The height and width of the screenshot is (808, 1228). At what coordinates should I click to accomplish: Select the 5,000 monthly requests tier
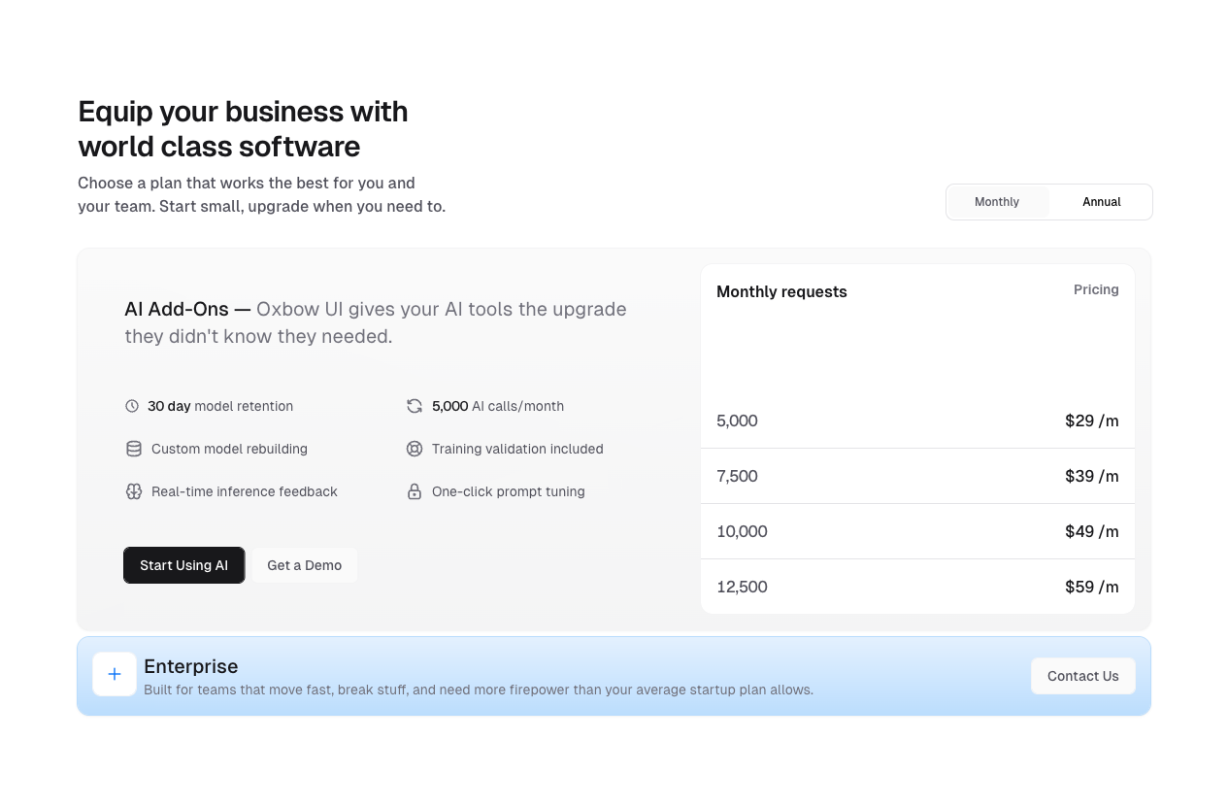(917, 421)
